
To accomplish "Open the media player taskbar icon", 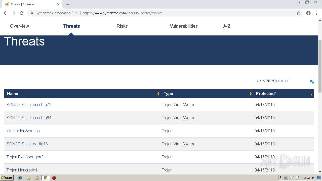I will [x=37, y=178].
